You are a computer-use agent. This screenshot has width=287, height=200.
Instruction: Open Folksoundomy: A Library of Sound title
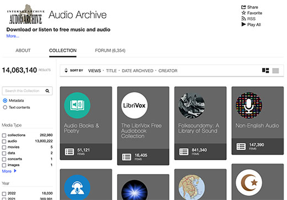199,128
